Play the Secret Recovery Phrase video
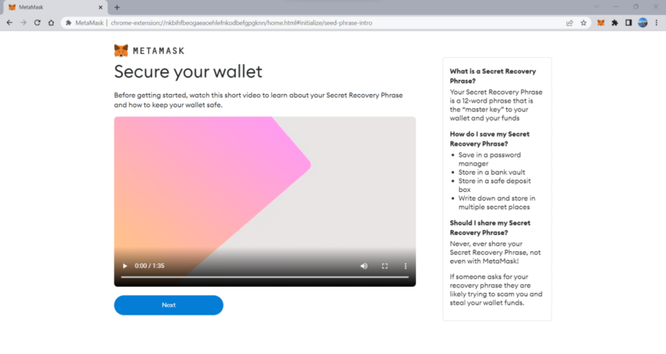 pyautogui.click(x=125, y=266)
